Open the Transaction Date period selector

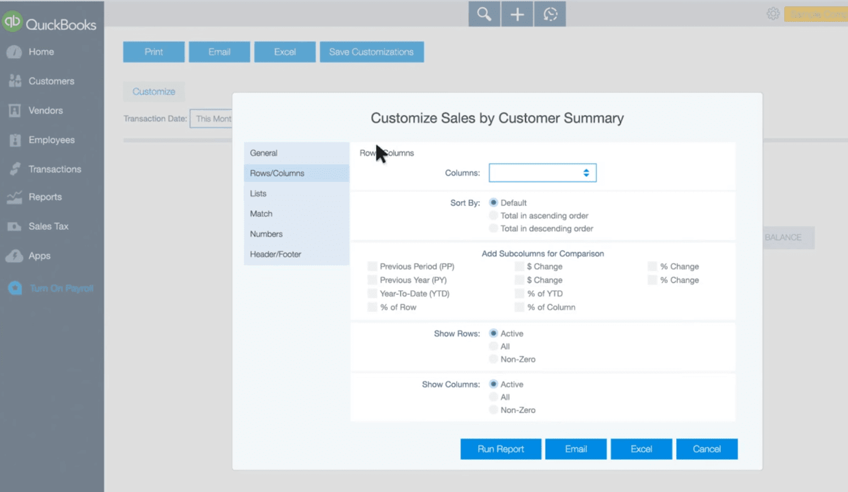click(x=214, y=119)
